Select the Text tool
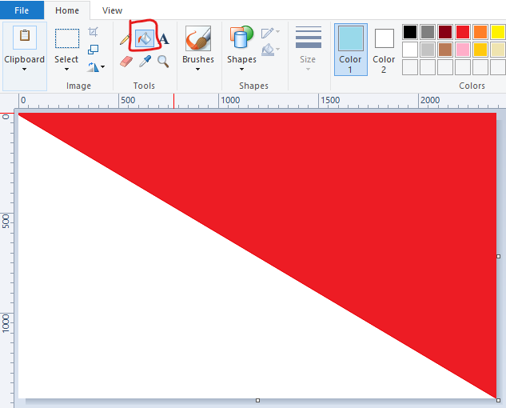Image resolution: width=506 pixels, height=408 pixels. [x=164, y=39]
